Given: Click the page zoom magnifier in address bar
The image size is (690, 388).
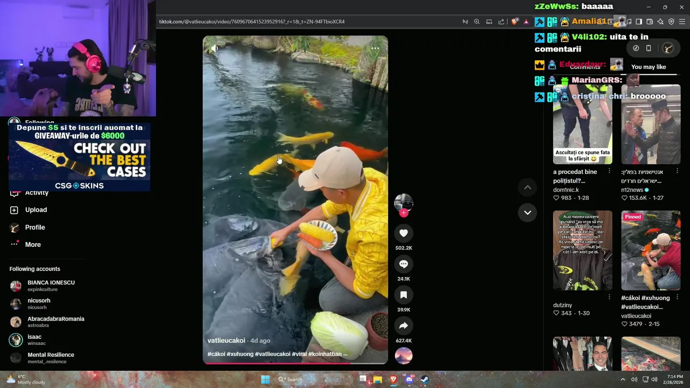Looking at the screenshot, I should click(x=477, y=22).
